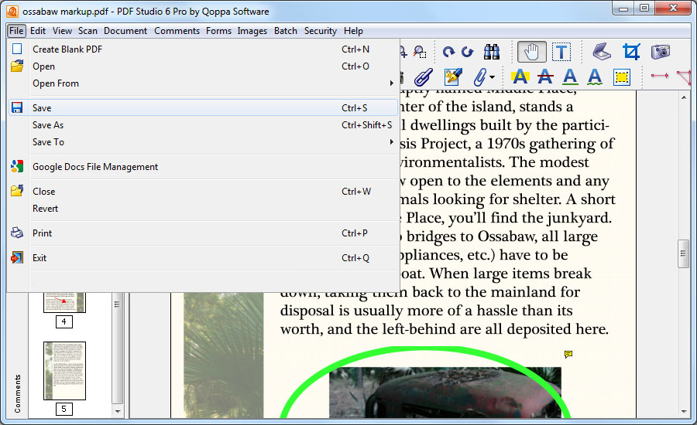Image resolution: width=697 pixels, height=425 pixels.
Task: Collapse the File menu
Action: click(x=16, y=31)
